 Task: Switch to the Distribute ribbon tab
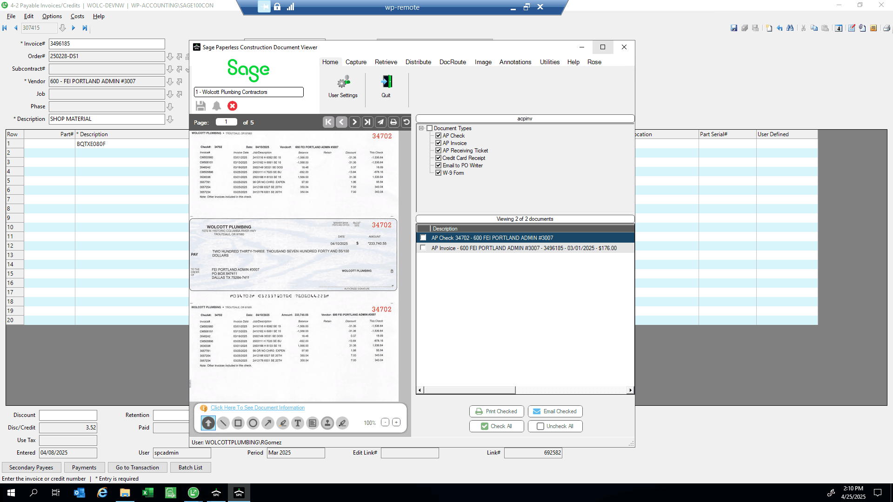point(418,62)
